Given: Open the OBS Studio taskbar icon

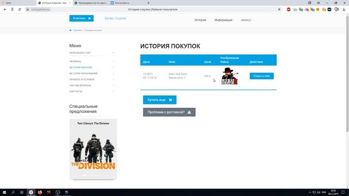Looking at the screenshot, I should [58, 192].
